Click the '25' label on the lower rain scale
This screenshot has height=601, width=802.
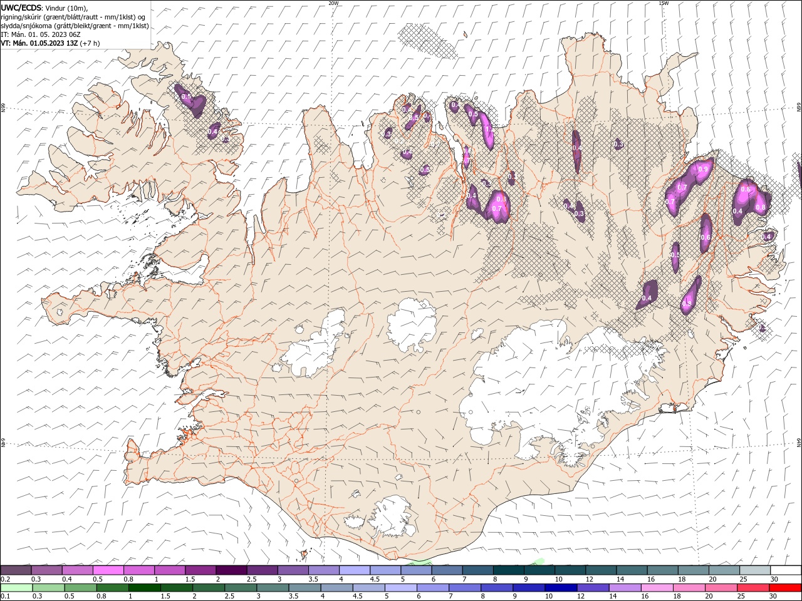740,596
